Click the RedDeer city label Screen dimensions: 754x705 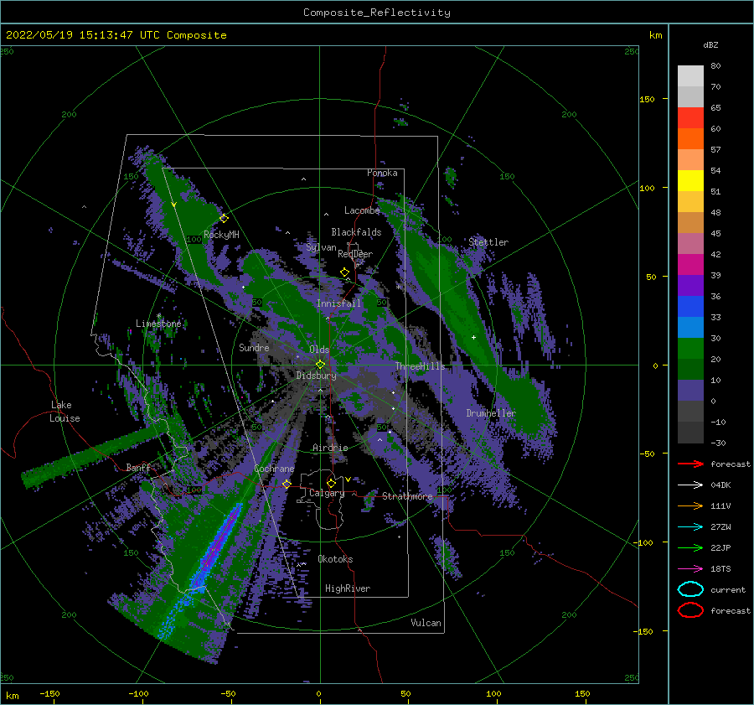(355, 254)
